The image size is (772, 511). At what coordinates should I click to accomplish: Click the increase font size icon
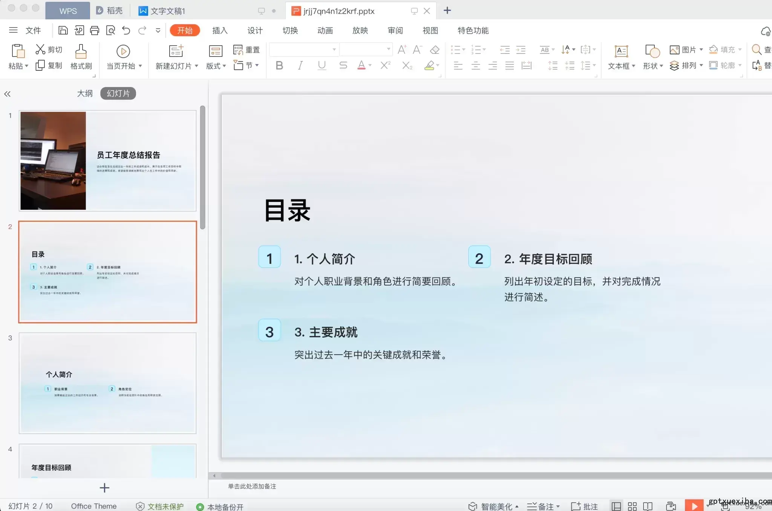(402, 50)
